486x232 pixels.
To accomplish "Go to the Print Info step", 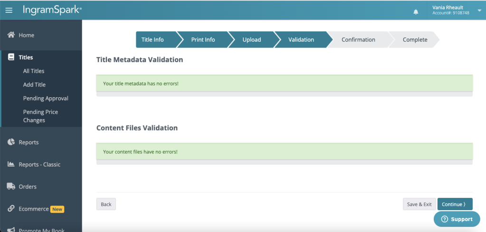I will click(203, 40).
